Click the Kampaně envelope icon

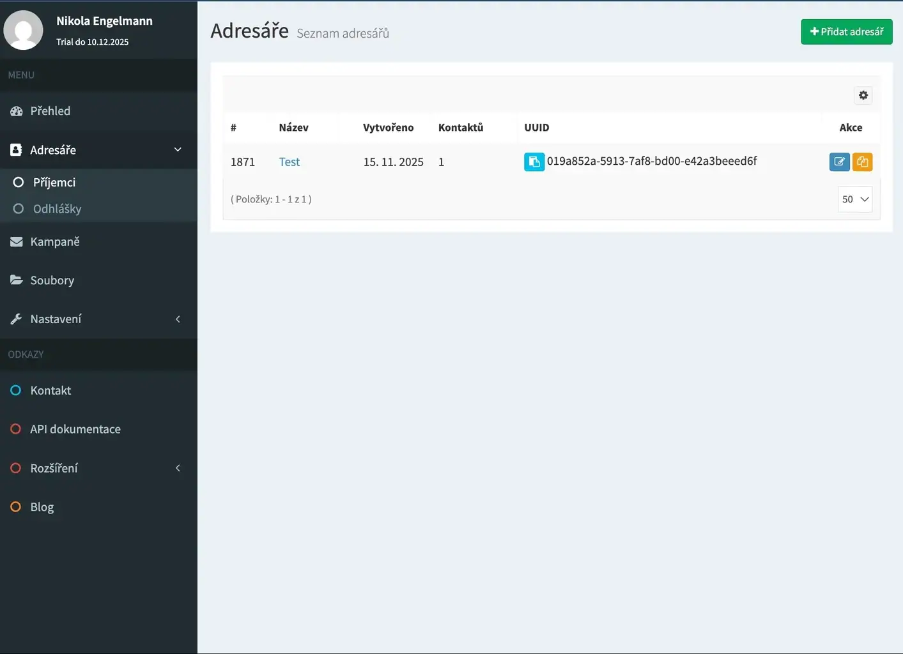click(17, 242)
